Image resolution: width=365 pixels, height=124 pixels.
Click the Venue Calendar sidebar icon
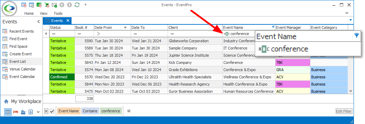pyautogui.click(x=5, y=69)
